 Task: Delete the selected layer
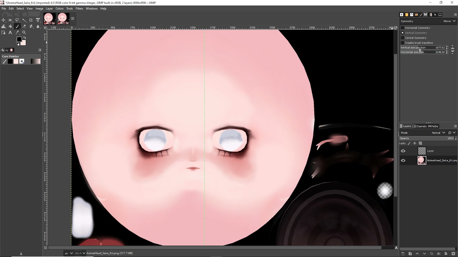[453, 253]
